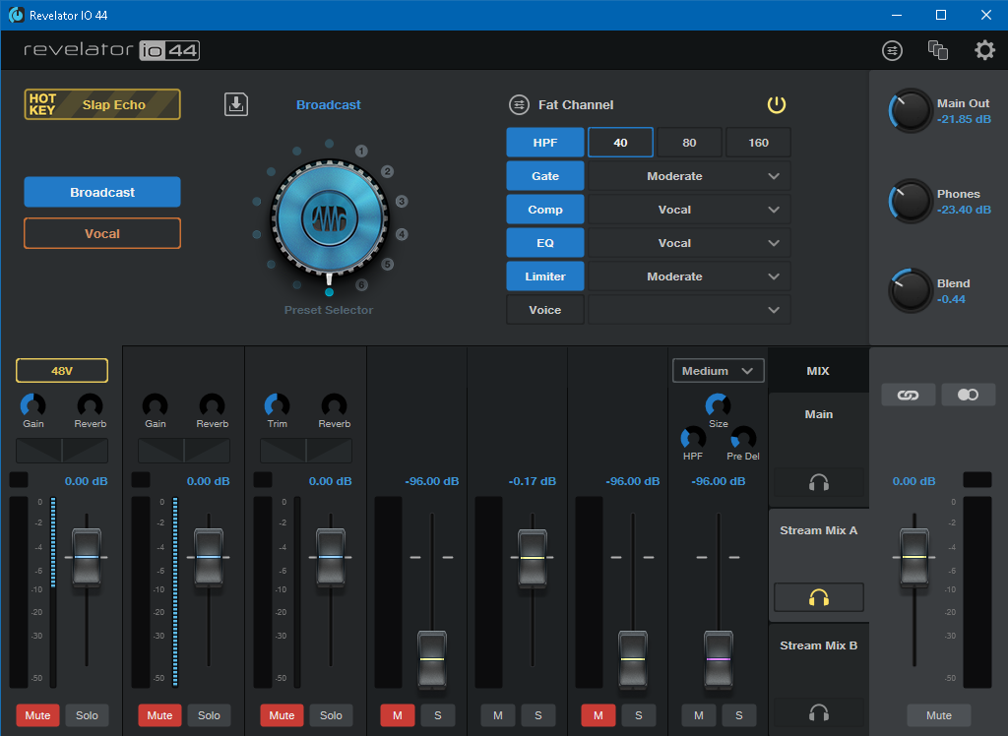Viewport: 1008px width, 736px height.
Task: Toggle the Limiter processor
Action: click(x=545, y=276)
